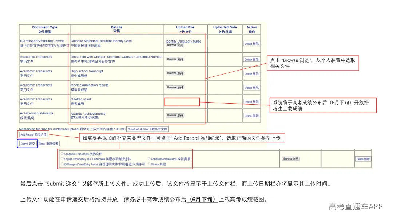Click the Mock examination results 模拟考成绩 text
The width and height of the screenshot is (393, 221).
90,87
